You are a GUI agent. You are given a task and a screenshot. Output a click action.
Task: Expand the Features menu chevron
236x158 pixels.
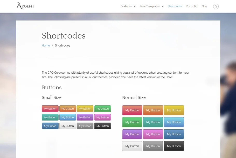(x=135, y=7)
